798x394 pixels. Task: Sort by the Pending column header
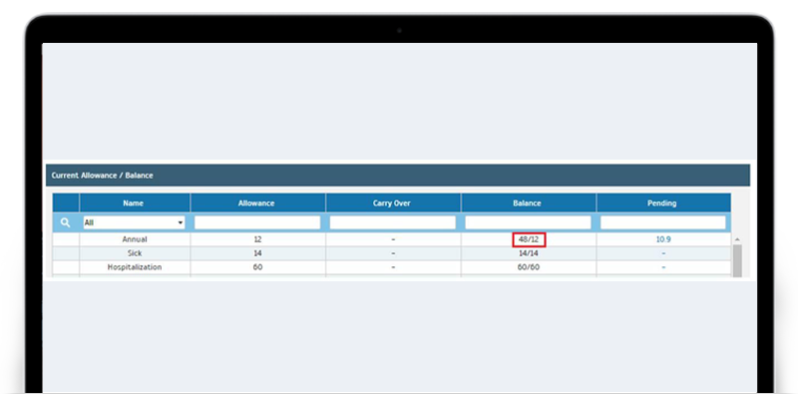(x=663, y=202)
